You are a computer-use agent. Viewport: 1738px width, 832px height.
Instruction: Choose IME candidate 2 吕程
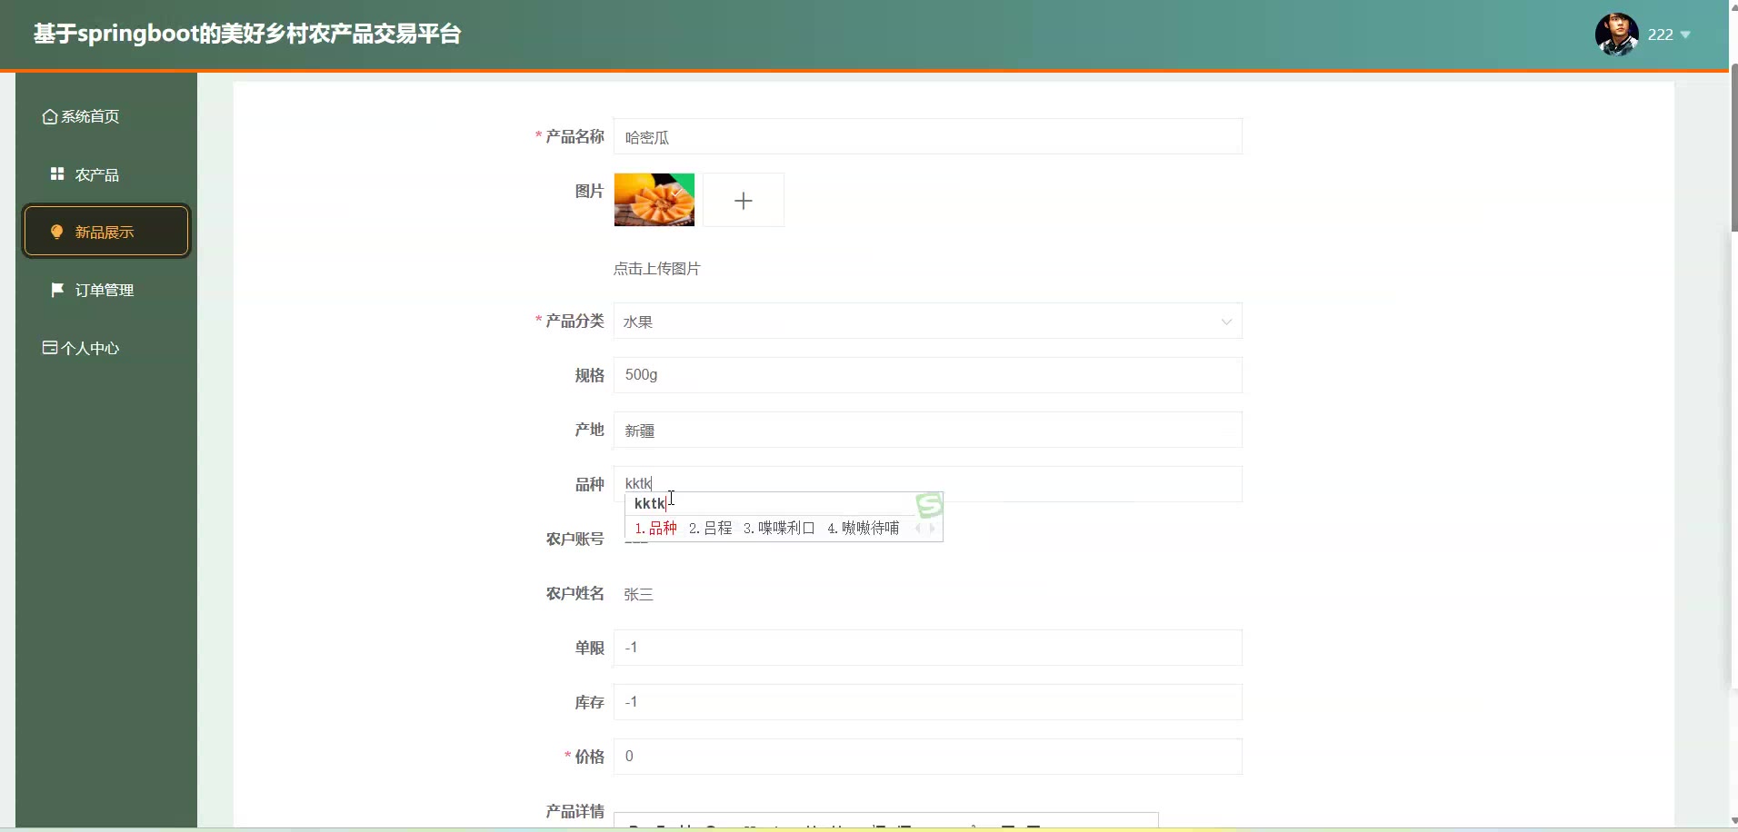tap(710, 529)
